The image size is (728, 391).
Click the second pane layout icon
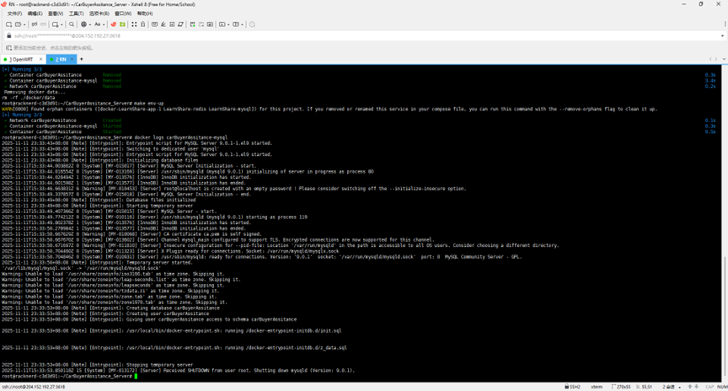coord(235,24)
